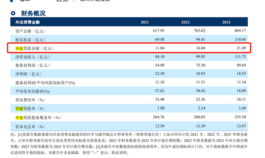Click the 财务概况 section heading
Screen dimensions: 265x158
(x=33, y=13)
